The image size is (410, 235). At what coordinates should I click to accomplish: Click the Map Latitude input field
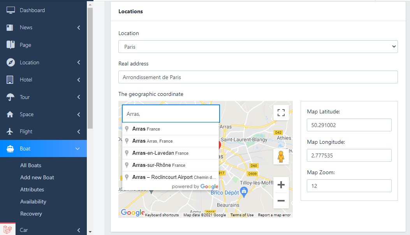point(349,125)
